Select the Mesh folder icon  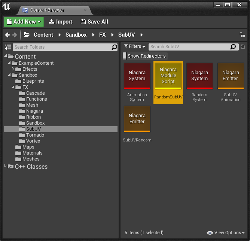[x=22, y=105]
